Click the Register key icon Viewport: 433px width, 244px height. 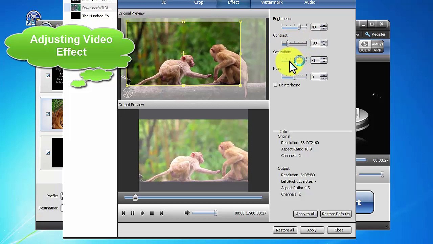point(367,34)
